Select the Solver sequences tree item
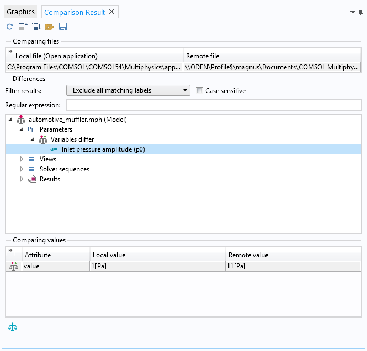The image size is (367, 351). pyautogui.click(x=65, y=169)
